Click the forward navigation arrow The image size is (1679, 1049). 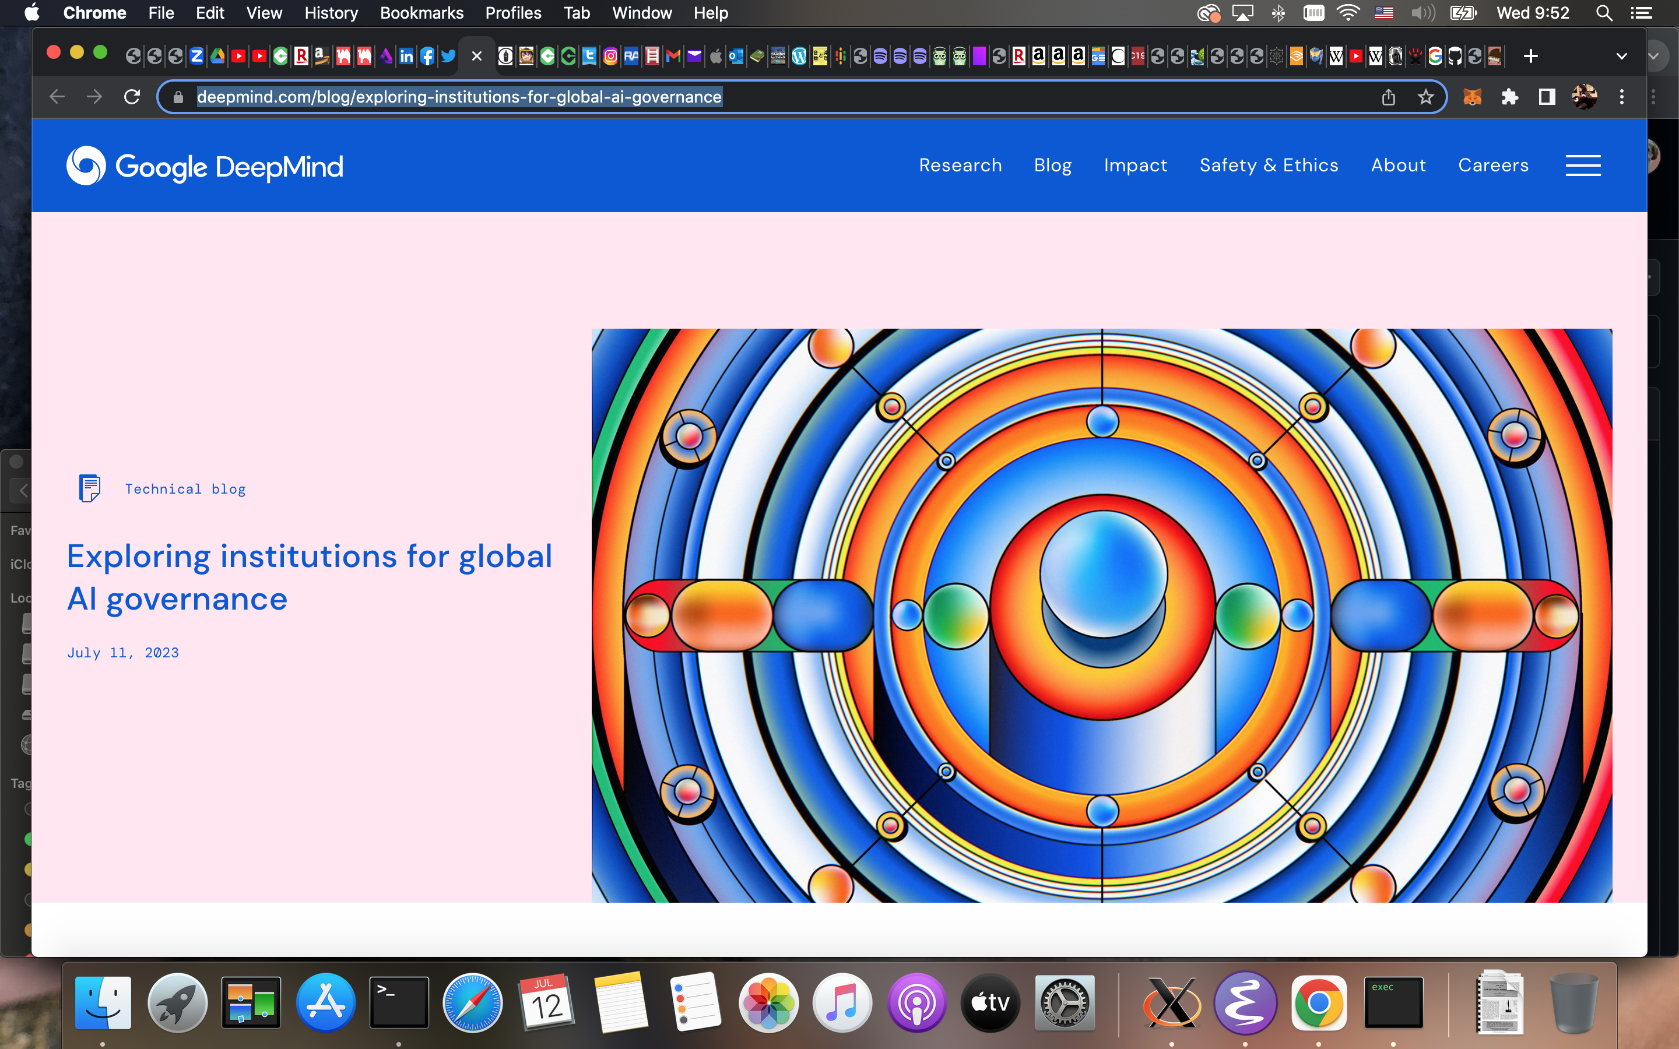tap(94, 97)
